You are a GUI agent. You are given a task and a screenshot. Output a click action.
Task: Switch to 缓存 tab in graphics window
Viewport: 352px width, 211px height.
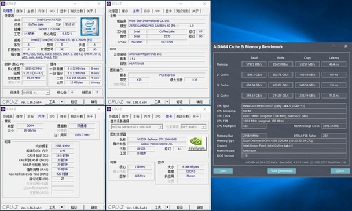point(125,117)
